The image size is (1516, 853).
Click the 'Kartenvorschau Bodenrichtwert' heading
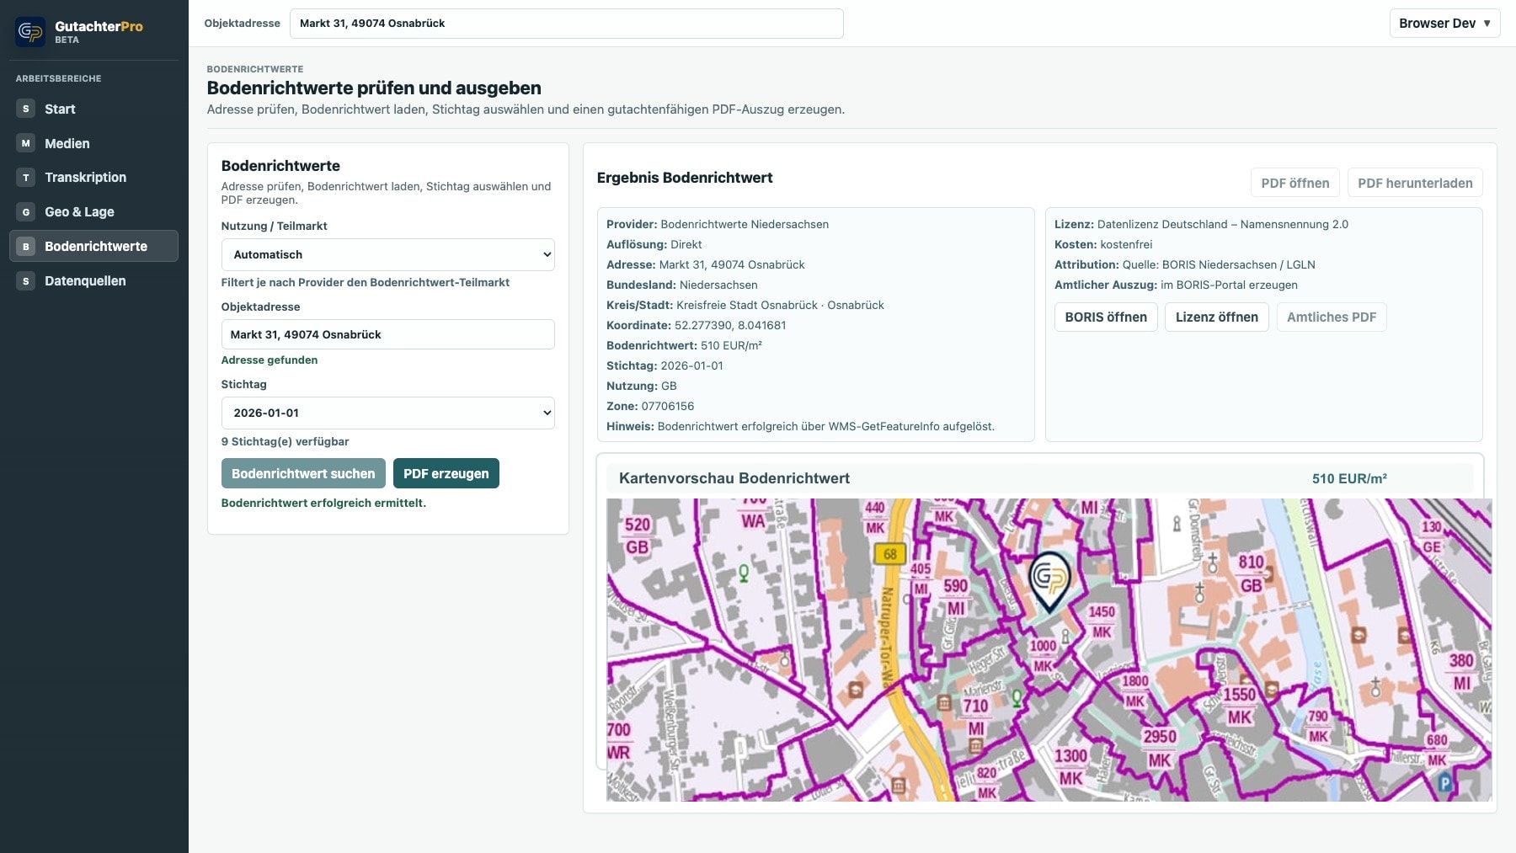click(734, 478)
